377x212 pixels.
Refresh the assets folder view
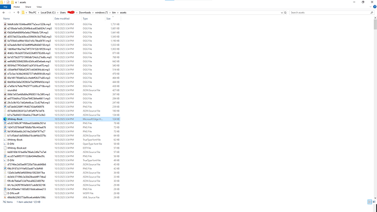click(285, 13)
